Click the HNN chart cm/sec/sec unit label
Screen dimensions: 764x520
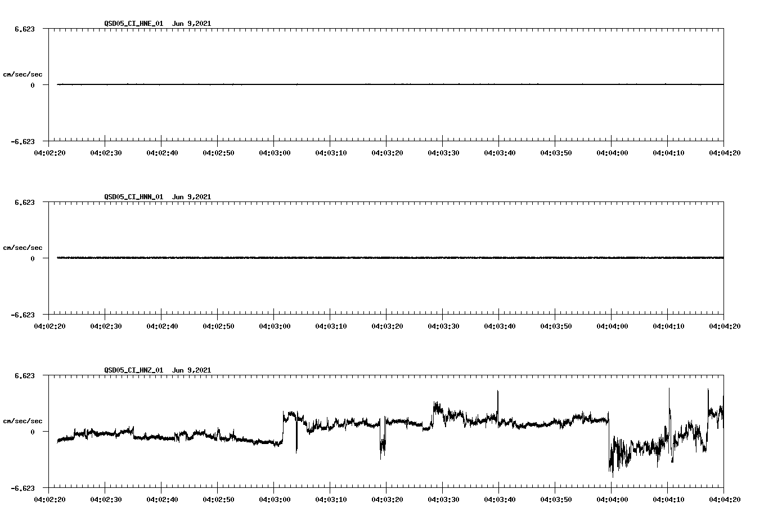point(23,248)
